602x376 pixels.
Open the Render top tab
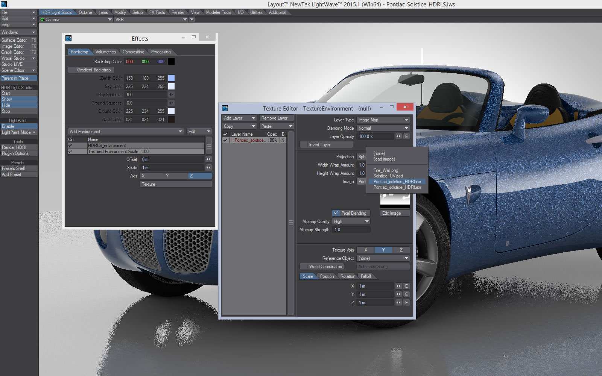point(178,12)
